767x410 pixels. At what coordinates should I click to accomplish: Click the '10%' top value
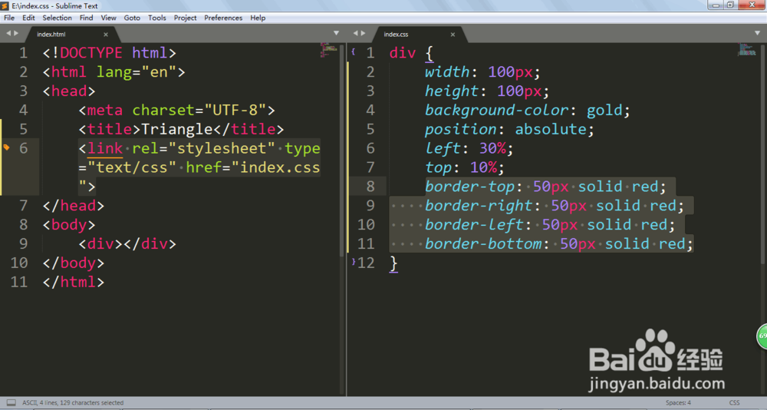[484, 167]
